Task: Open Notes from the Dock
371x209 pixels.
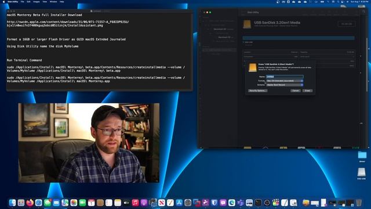Action: point(118,203)
